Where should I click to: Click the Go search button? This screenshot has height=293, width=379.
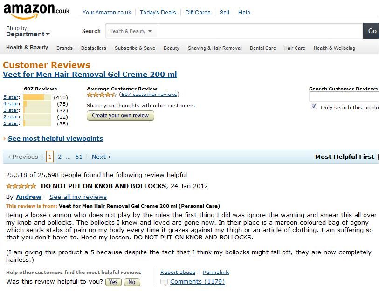pyautogui.click(x=371, y=31)
